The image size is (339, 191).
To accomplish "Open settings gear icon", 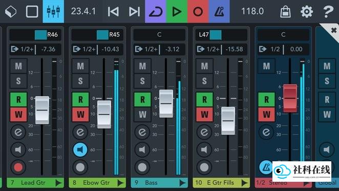I will (307, 11).
